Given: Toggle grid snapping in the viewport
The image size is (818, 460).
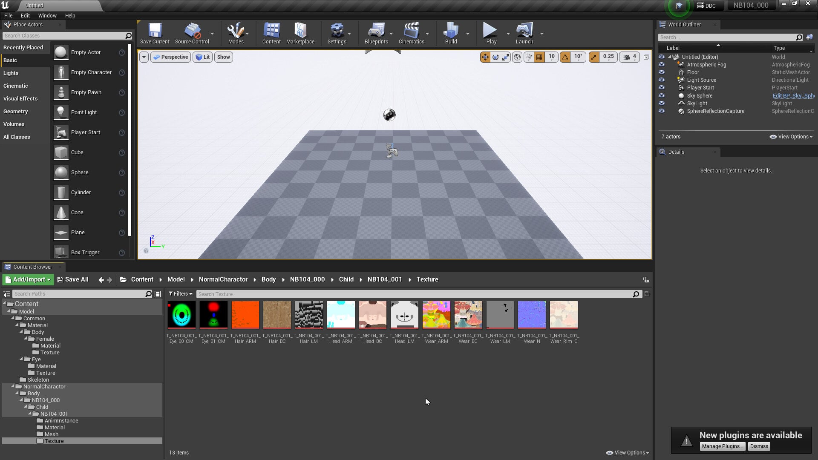Looking at the screenshot, I should point(539,57).
